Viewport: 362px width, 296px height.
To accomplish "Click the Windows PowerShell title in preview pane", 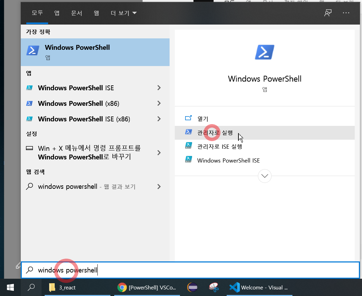I will (264, 79).
